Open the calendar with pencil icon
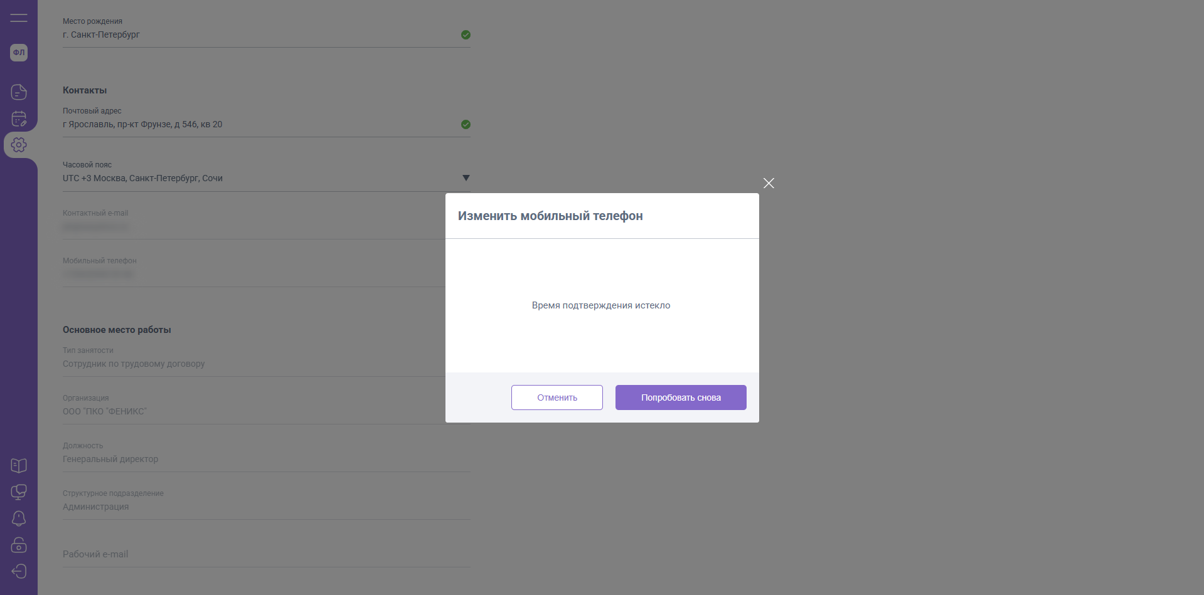This screenshot has width=1204, height=595. [x=19, y=118]
